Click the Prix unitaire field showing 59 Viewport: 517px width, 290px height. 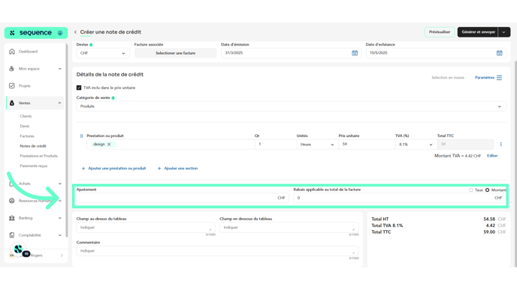[x=367, y=145]
